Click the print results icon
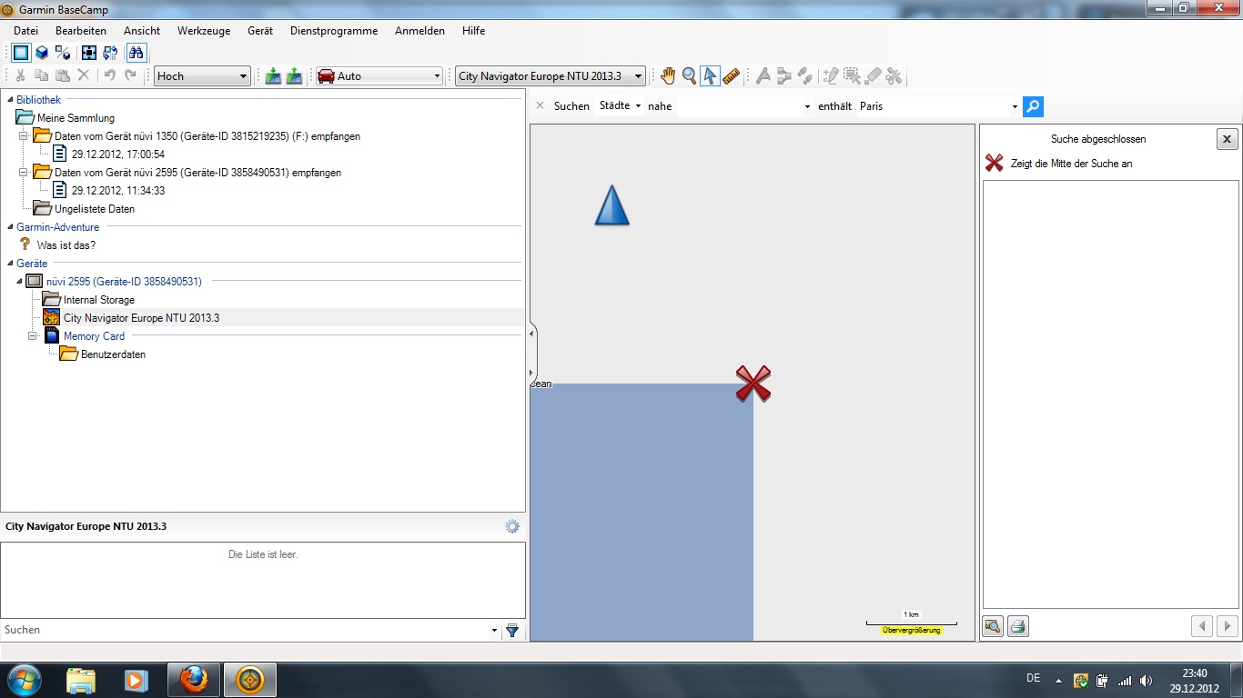Screen dimensions: 1243x698 pyautogui.click(x=1018, y=626)
